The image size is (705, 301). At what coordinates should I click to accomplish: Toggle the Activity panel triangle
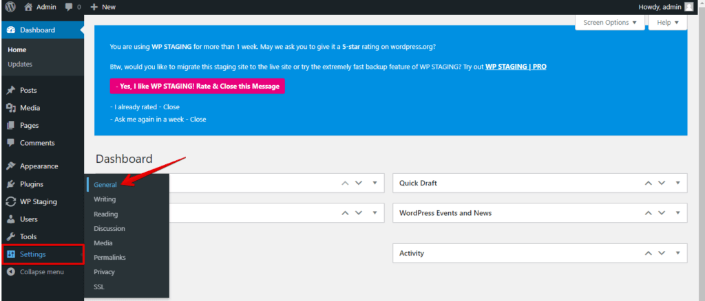[677, 253]
